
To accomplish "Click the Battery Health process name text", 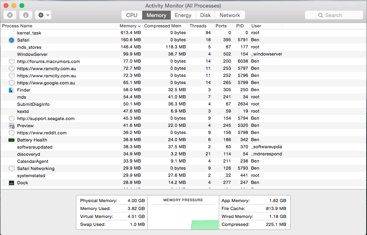I will pyautogui.click(x=32, y=140).
